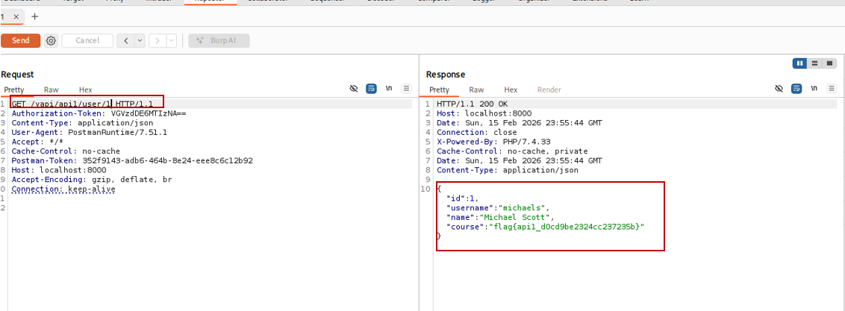The image size is (845, 311).
Task: Click the Cancel button
Action: point(87,40)
